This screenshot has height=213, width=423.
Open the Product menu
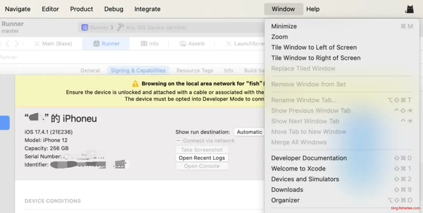tap(81, 9)
